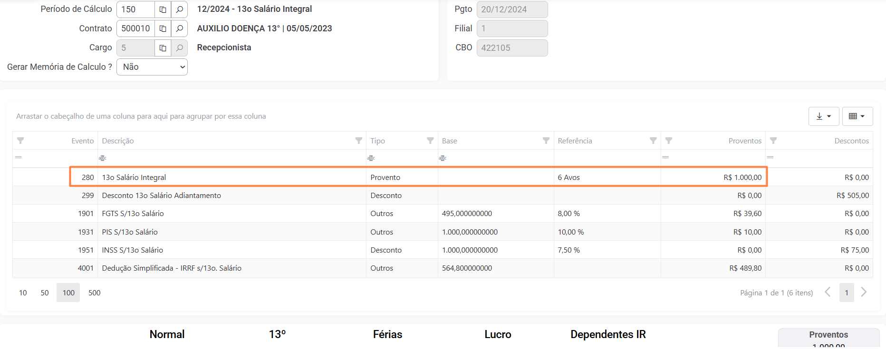Image resolution: width=886 pixels, height=349 pixels.
Task: Set page size to 500 items
Action: point(94,293)
